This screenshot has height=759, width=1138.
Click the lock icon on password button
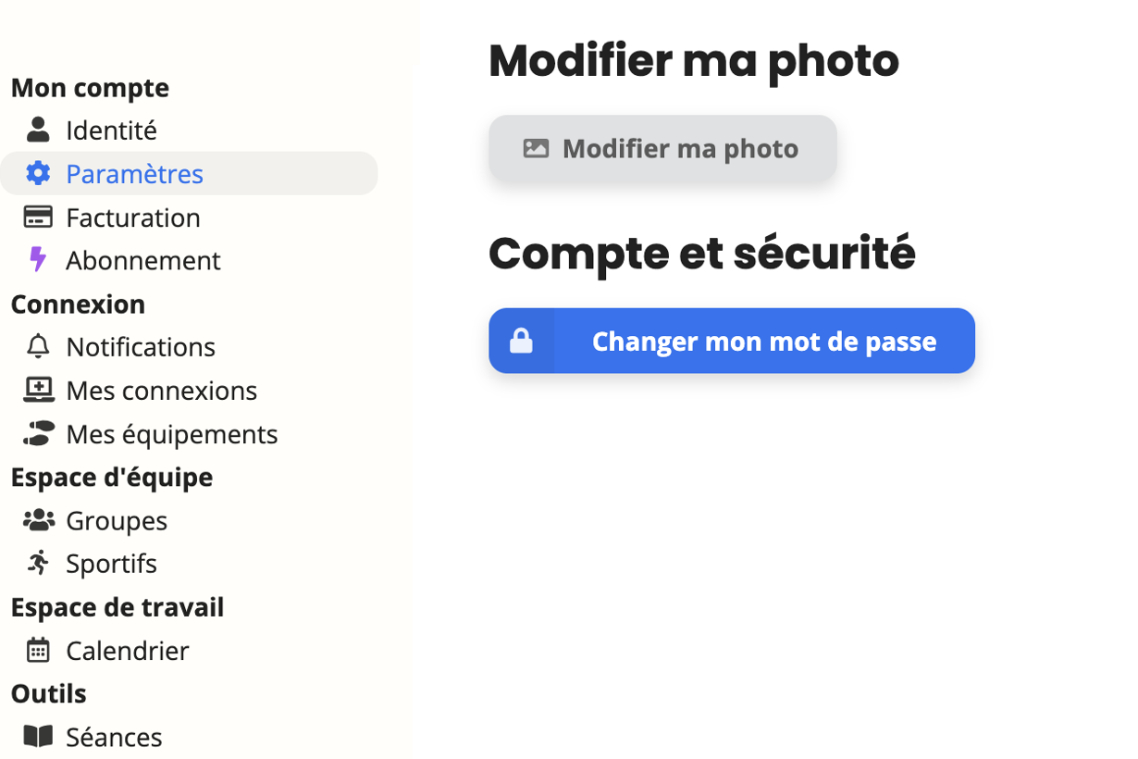click(522, 341)
